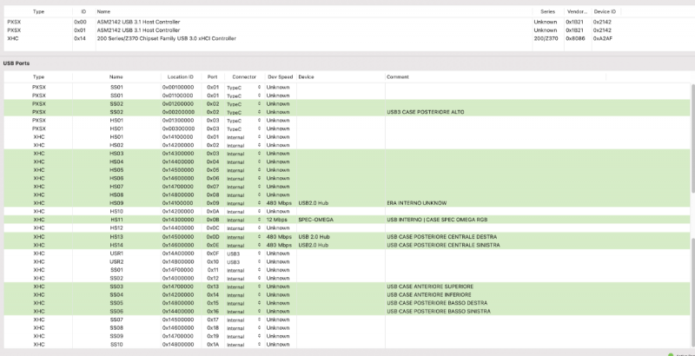Open the Connector dropdown for port HS09
Image resolution: width=695 pixels, height=356 pixels.
[x=259, y=203]
